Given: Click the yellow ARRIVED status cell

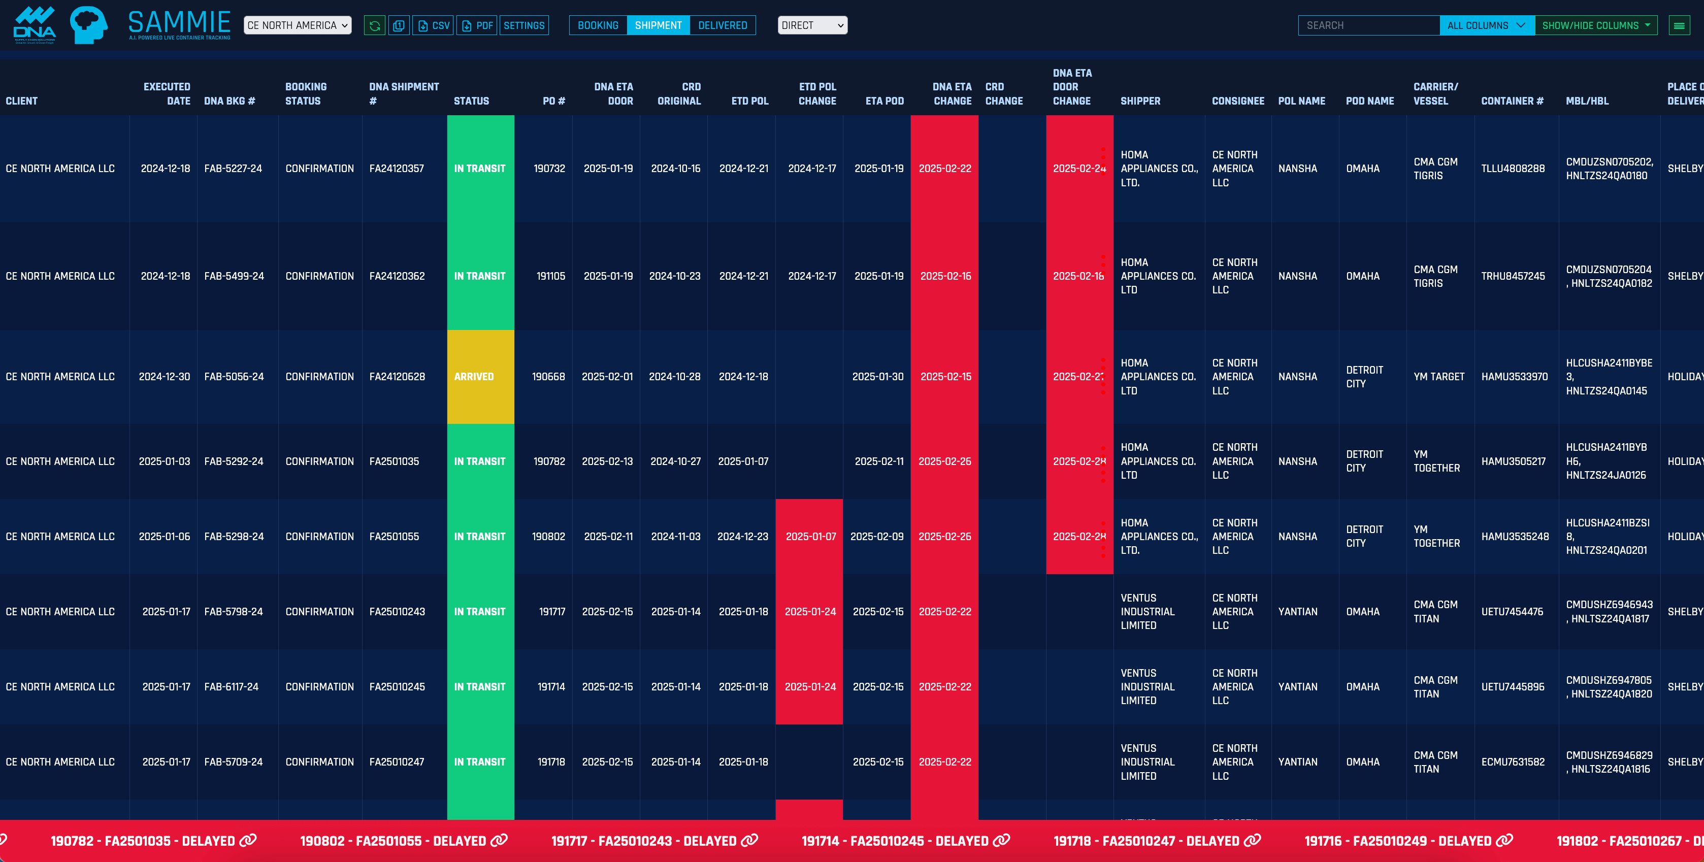Looking at the screenshot, I should [x=480, y=376].
